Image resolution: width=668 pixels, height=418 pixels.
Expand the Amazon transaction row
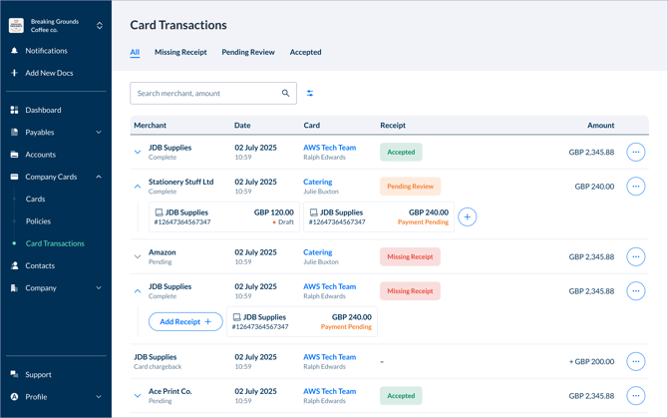(x=138, y=256)
